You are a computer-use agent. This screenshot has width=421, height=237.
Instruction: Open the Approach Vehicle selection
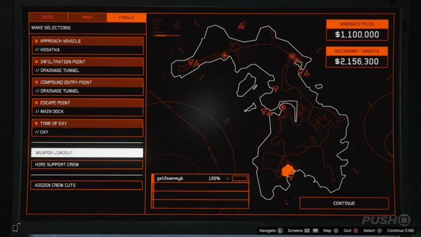point(87,45)
